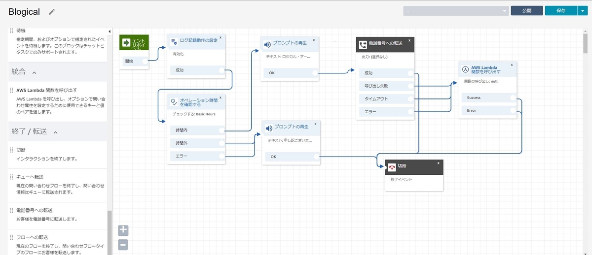Image resolution: width=592 pixels, height=255 pixels.
Task: Remove the 申し訳ございま prompt block via its x
Action: 316,124
